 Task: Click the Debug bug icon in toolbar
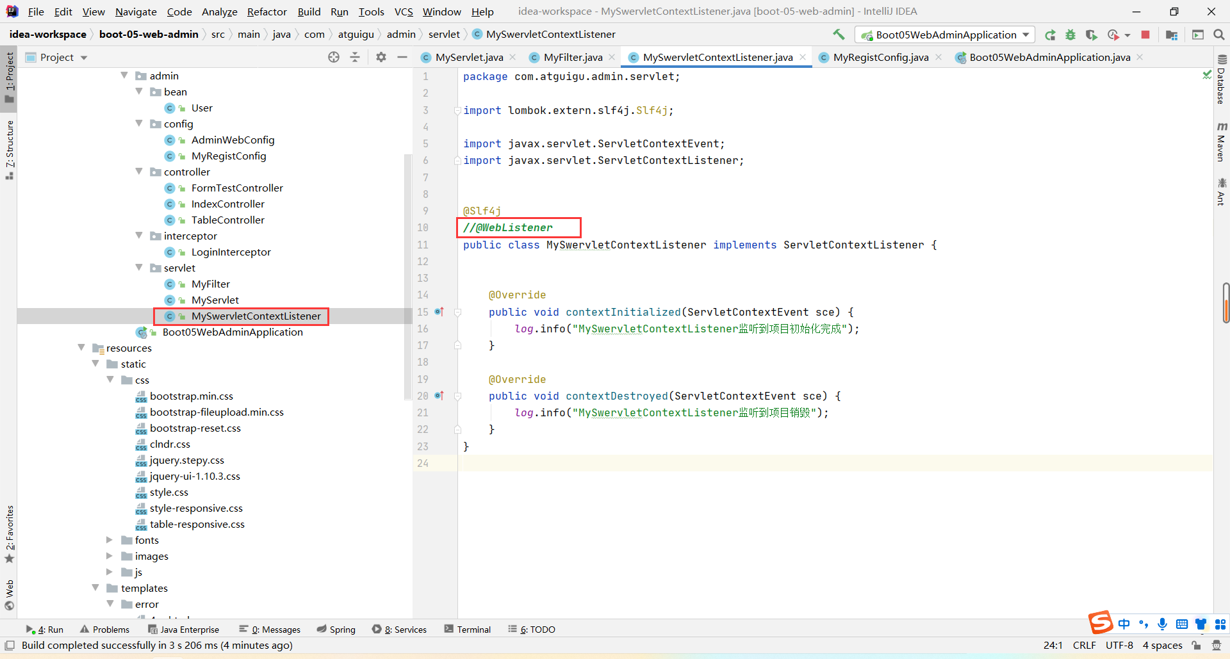[1070, 35]
